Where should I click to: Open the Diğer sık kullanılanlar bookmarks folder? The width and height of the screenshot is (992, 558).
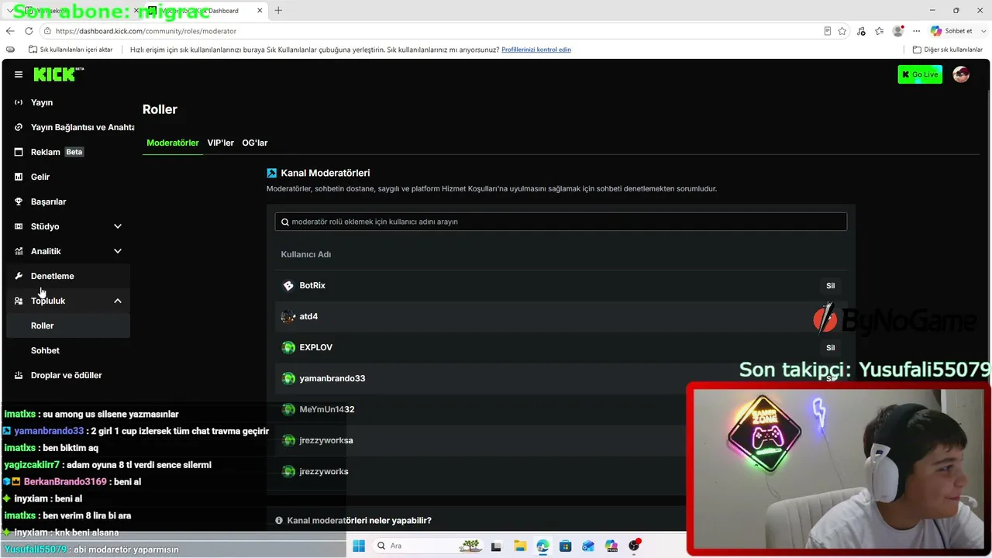pos(948,50)
